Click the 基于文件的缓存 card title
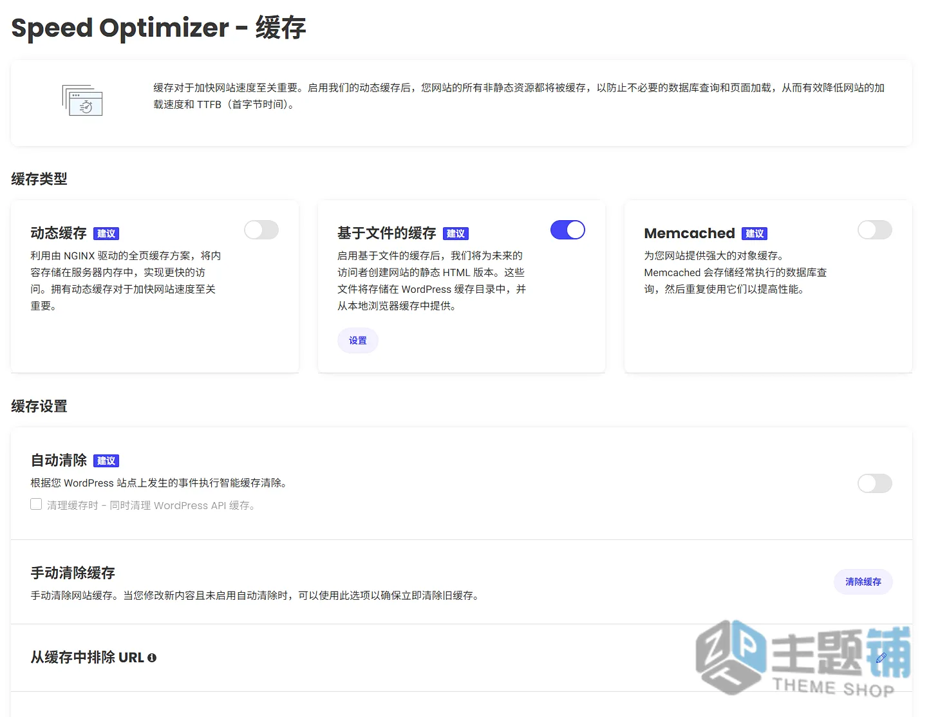This screenshot has height=717, width=929. [x=387, y=233]
